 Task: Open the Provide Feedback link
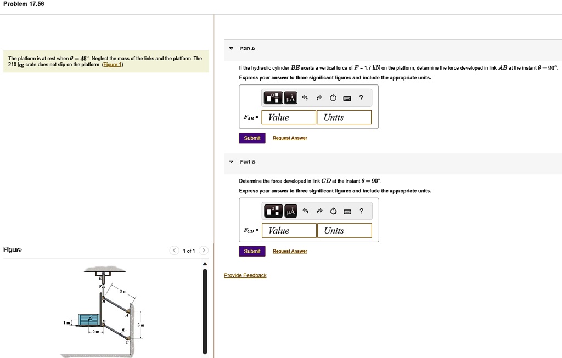(x=245, y=275)
